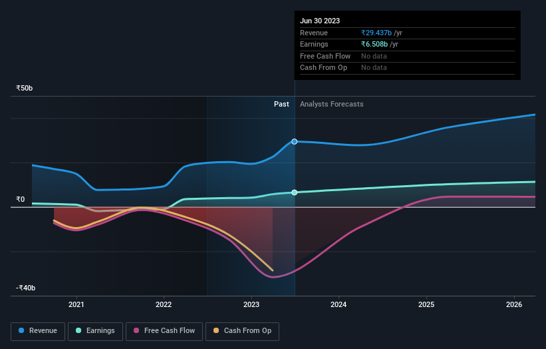Toggle the Cash From Op legend series

point(242,331)
